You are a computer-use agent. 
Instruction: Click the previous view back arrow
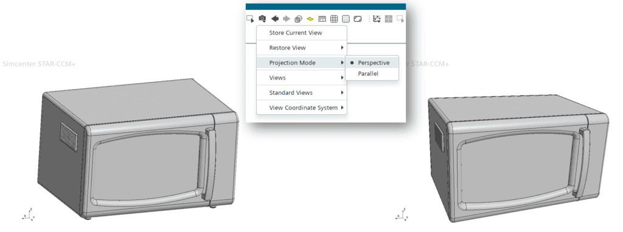tap(274, 19)
